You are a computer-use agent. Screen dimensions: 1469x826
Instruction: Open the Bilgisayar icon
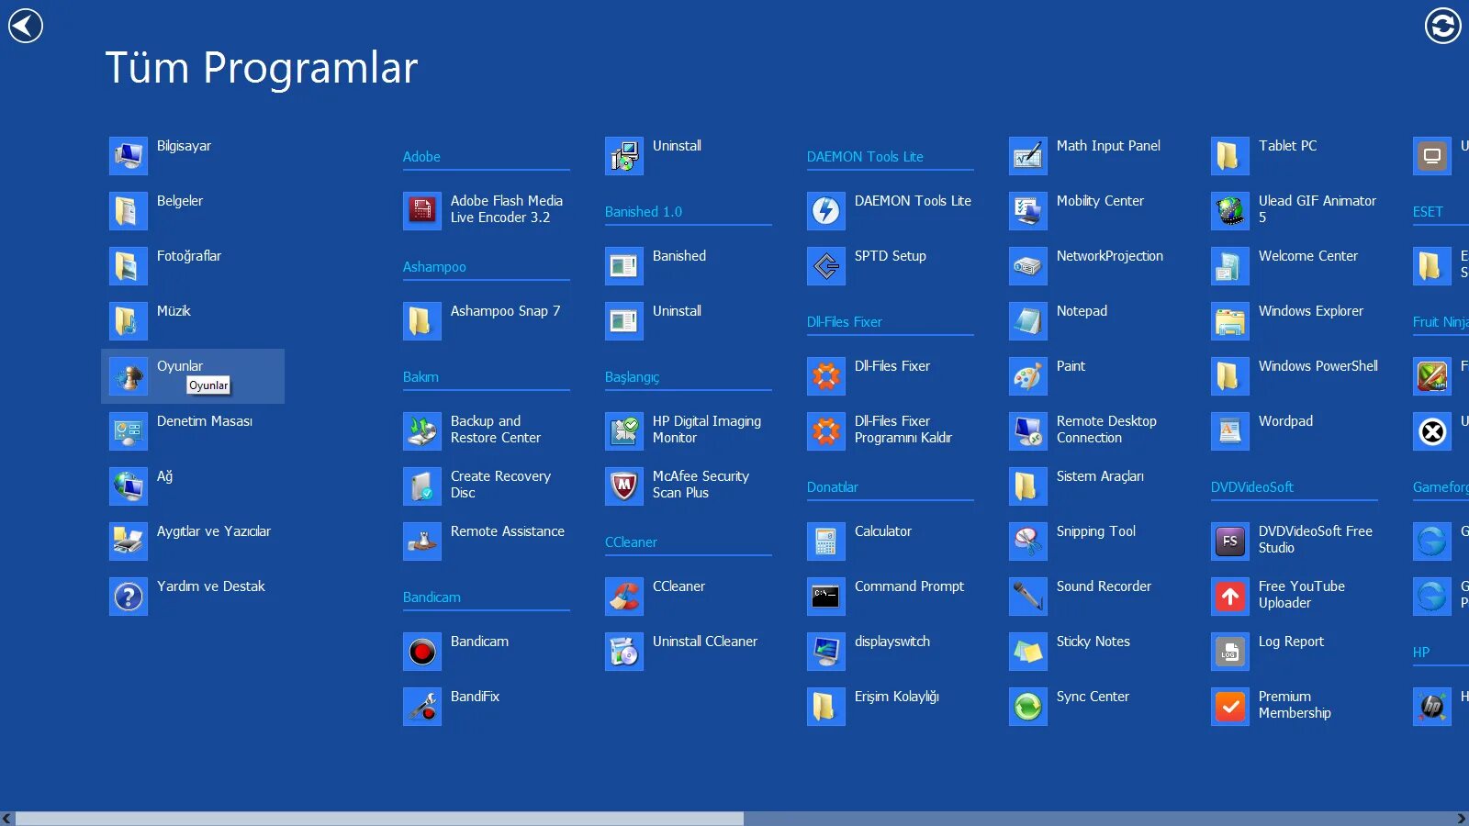tap(129, 156)
